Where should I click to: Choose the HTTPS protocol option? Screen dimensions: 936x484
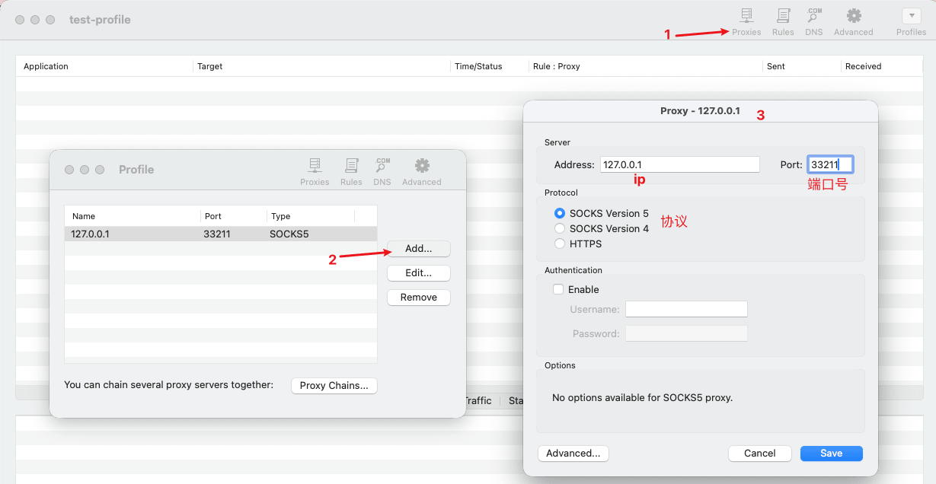point(560,244)
